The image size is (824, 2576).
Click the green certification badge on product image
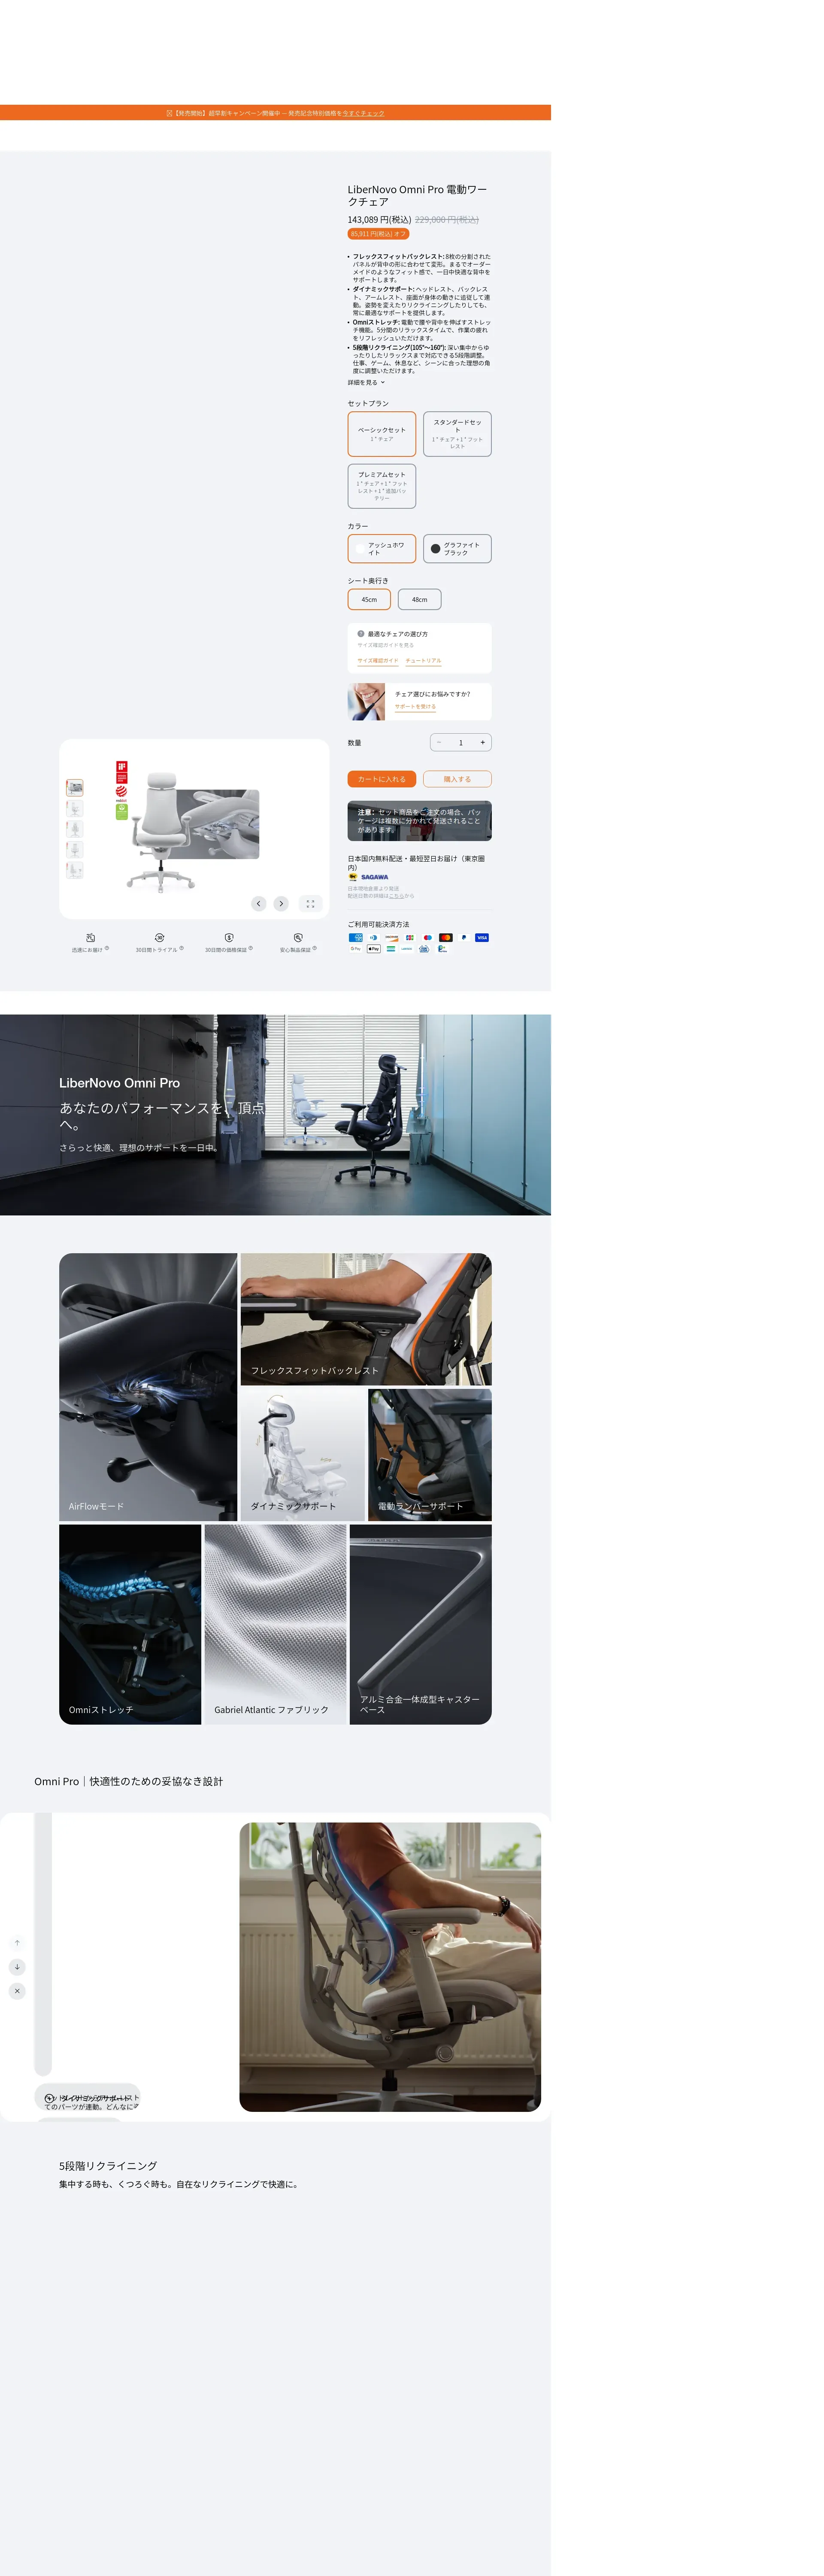[121, 812]
